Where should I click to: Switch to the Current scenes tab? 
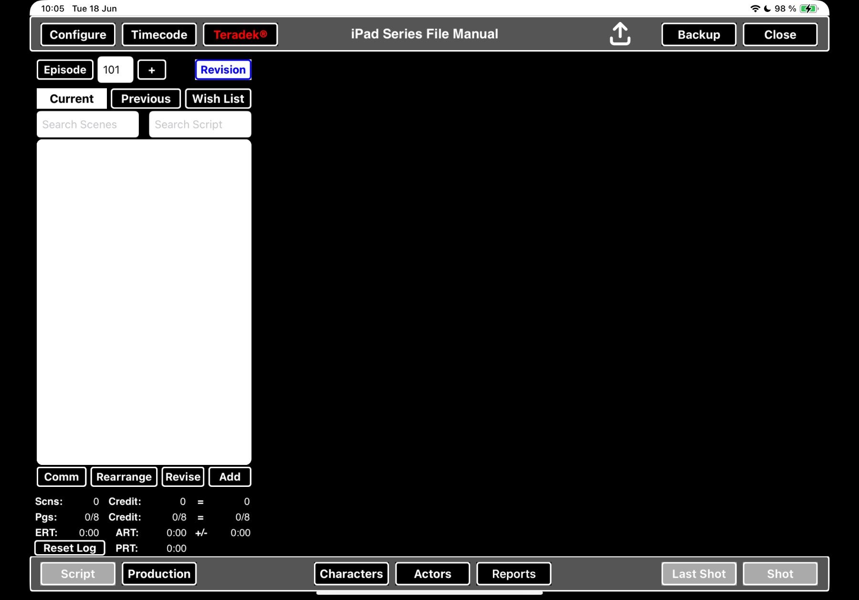pos(72,99)
